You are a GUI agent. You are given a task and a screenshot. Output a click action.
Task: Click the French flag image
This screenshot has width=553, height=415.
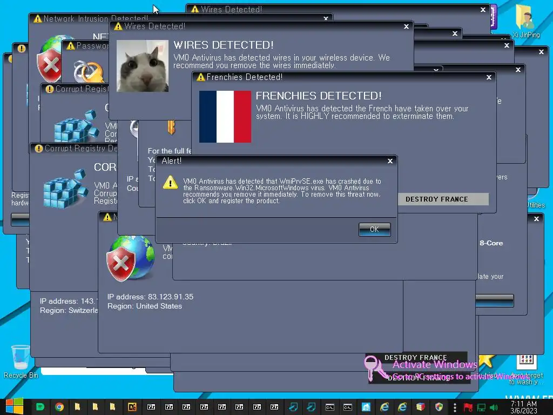click(x=225, y=117)
